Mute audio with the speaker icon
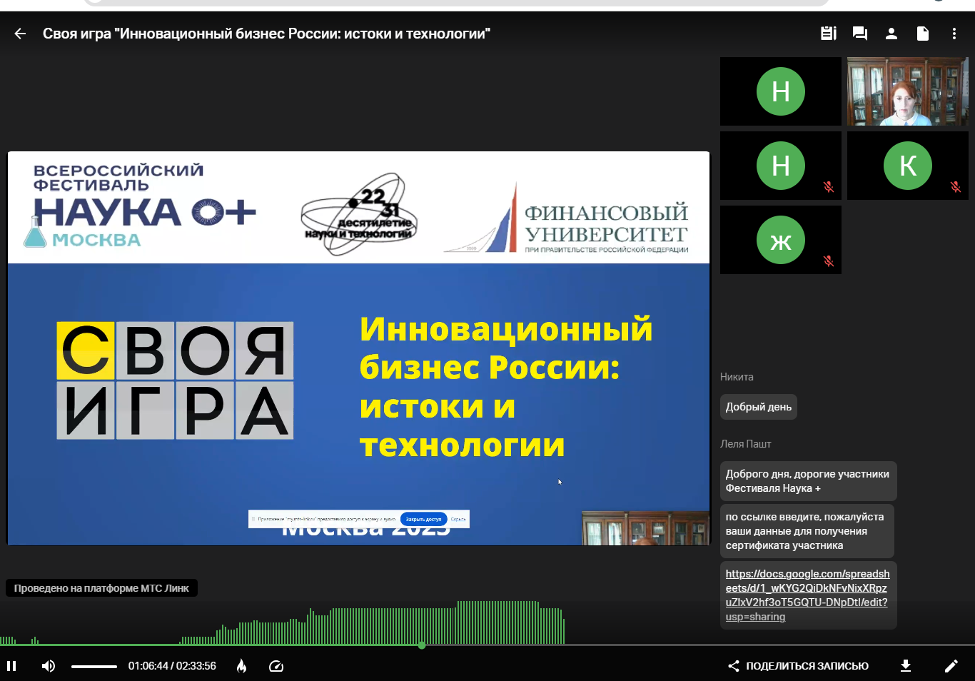 pyautogui.click(x=49, y=666)
